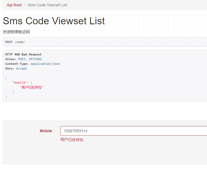Click the Sms Code Viewset List page heading
This screenshot has height=175, width=207.
54,21
